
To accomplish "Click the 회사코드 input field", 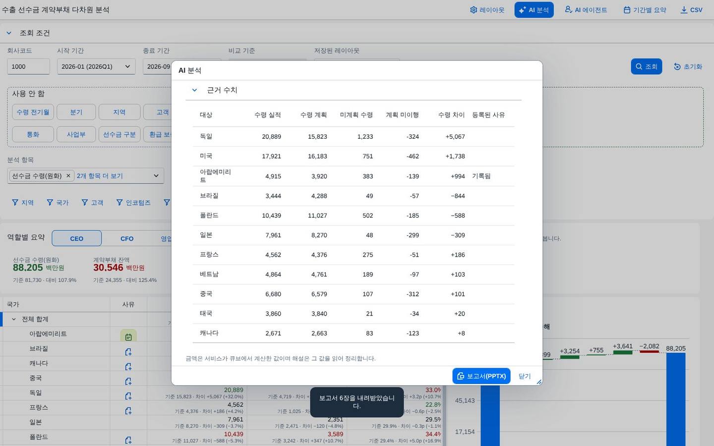I will [x=28, y=66].
